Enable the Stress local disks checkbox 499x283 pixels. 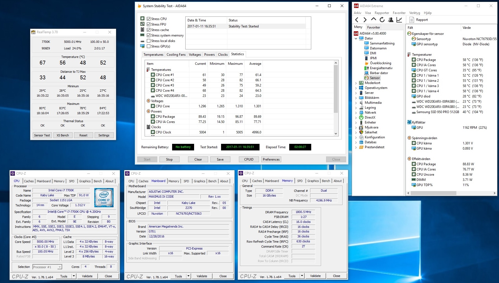tap(148, 41)
